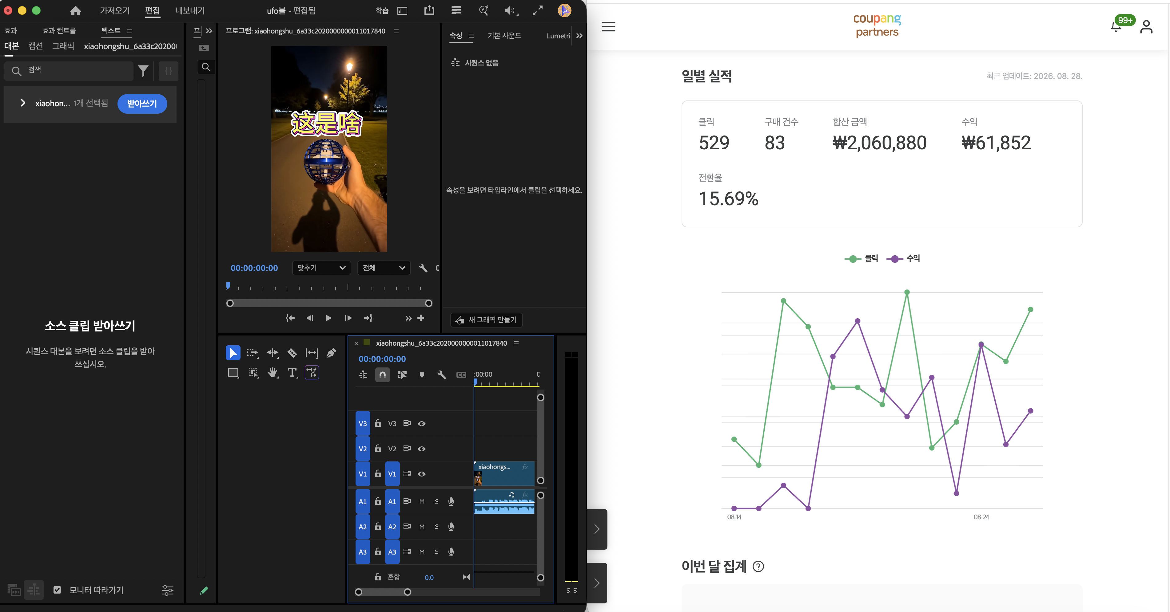The image size is (1170, 612).
Task: Open program monitor wrench settings
Action: click(x=423, y=268)
